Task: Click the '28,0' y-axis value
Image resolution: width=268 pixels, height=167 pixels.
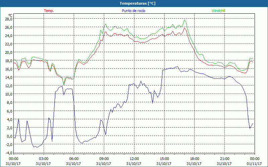Action: point(9,19)
